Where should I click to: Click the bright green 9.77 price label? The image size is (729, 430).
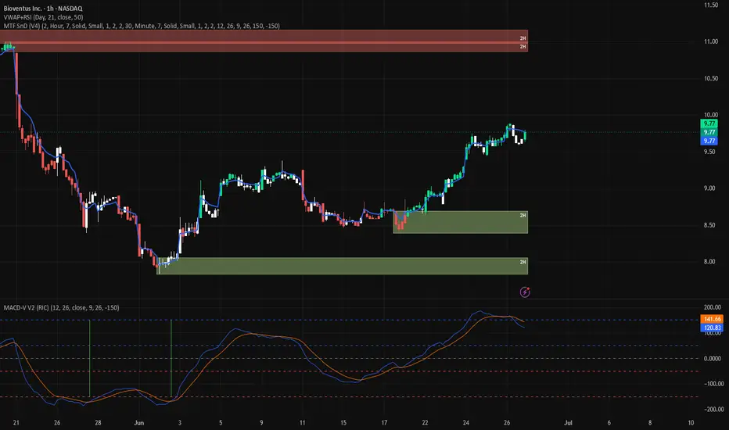(x=709, y=124)
